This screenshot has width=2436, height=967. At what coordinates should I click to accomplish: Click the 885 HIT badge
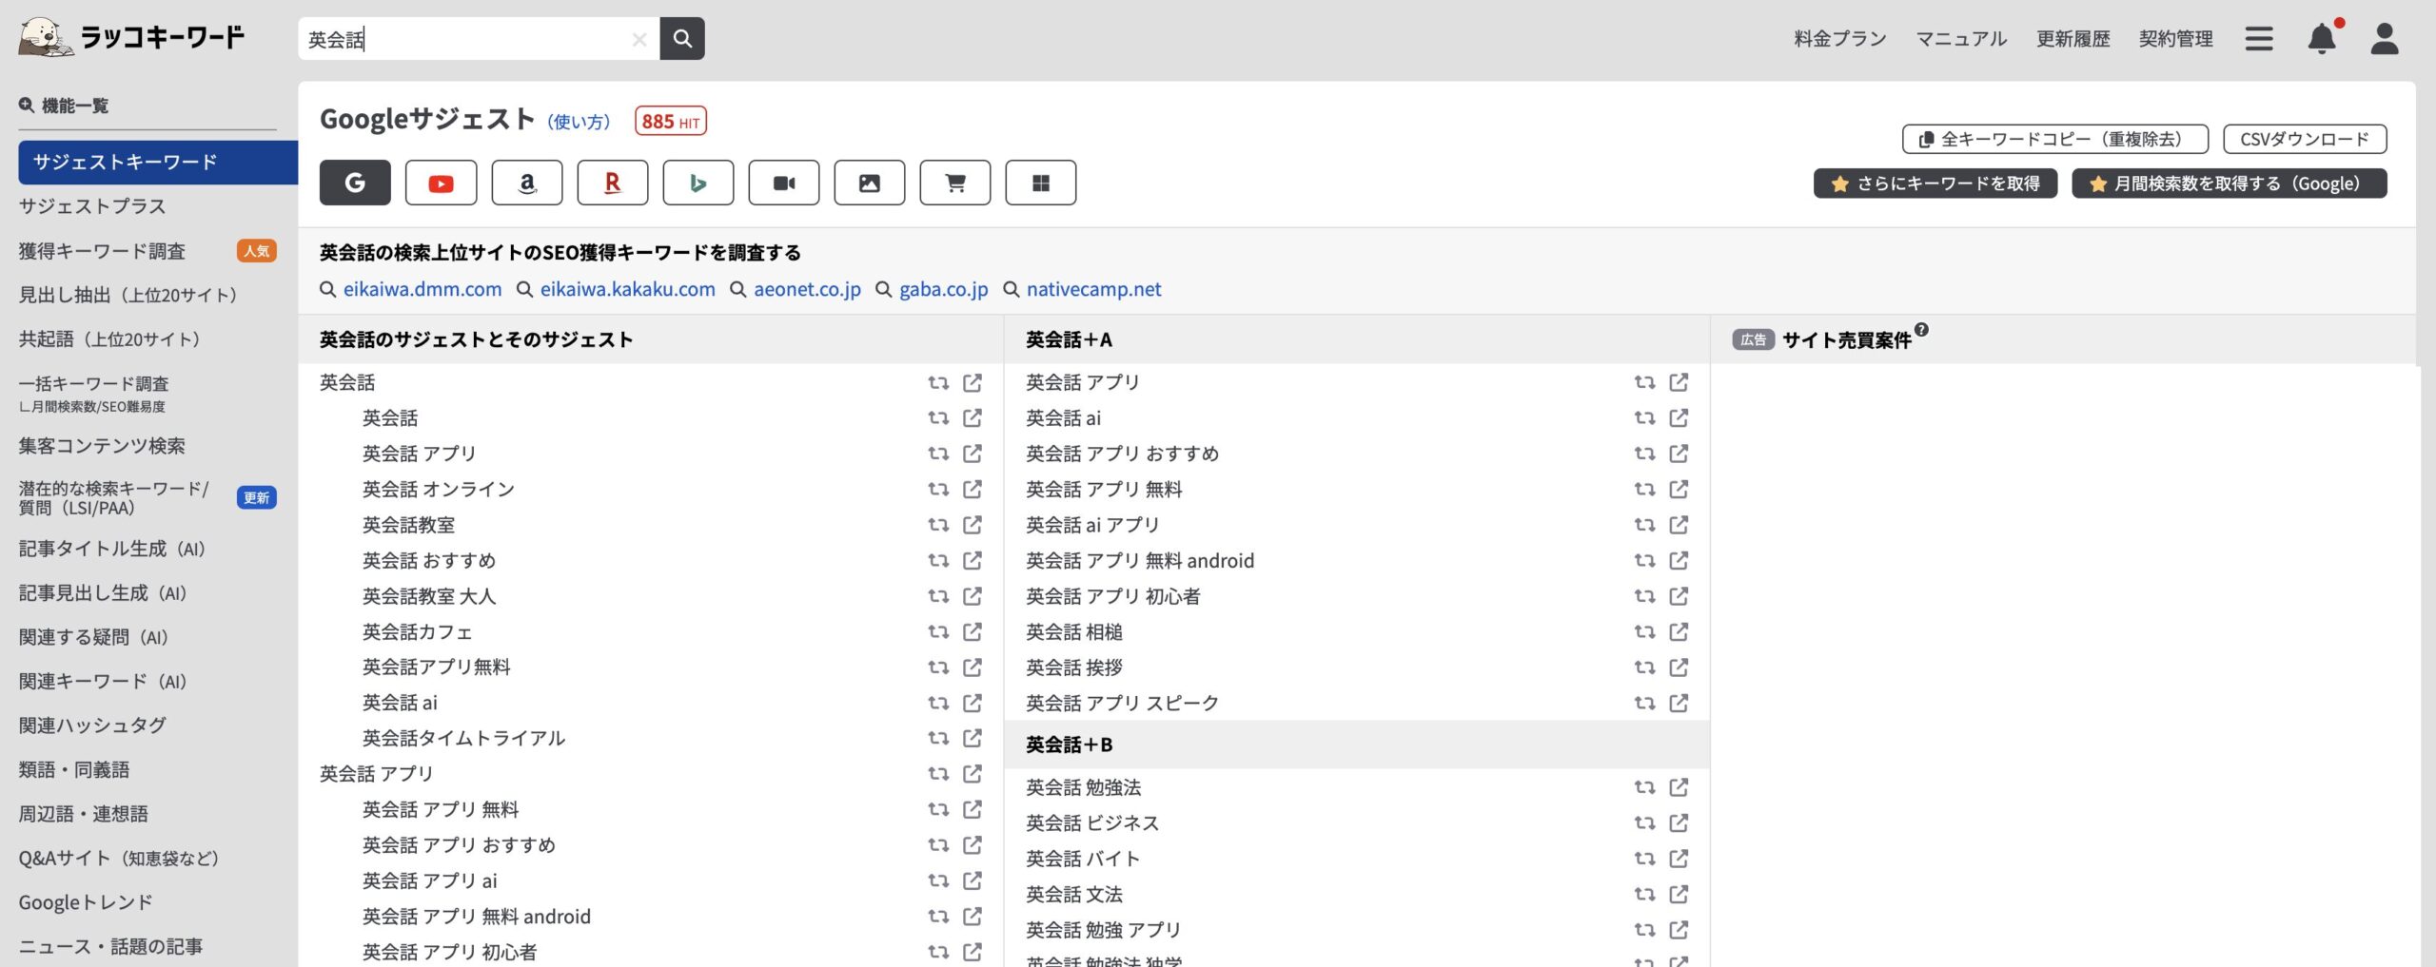click(x=671, y=121)
